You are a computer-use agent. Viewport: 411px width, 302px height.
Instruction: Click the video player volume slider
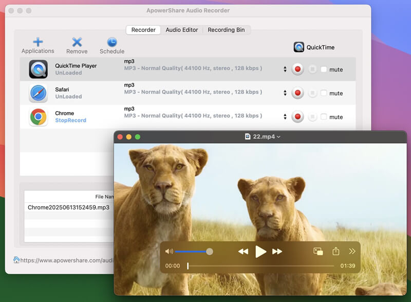point(193,252)
